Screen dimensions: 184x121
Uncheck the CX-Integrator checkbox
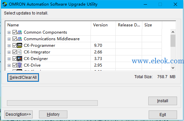click(x=15, y=52)
